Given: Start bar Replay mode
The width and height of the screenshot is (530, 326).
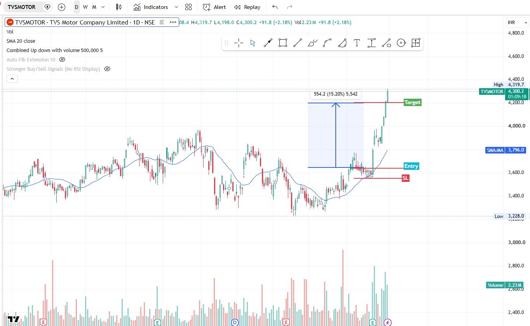Looking at the screenshot, I should pos(247,7).
